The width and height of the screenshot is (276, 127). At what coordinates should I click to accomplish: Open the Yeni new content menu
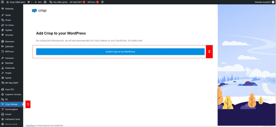pos(38,2)
